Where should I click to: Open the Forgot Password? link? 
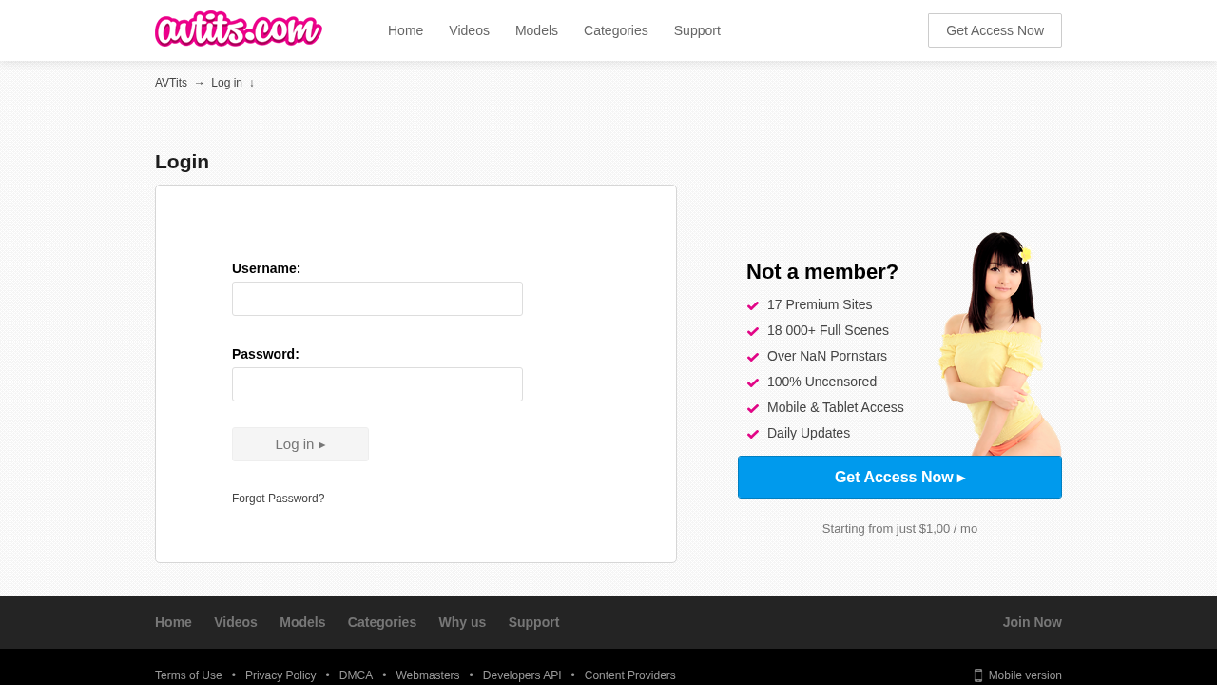pyautogui.click(x=279, y=499)
